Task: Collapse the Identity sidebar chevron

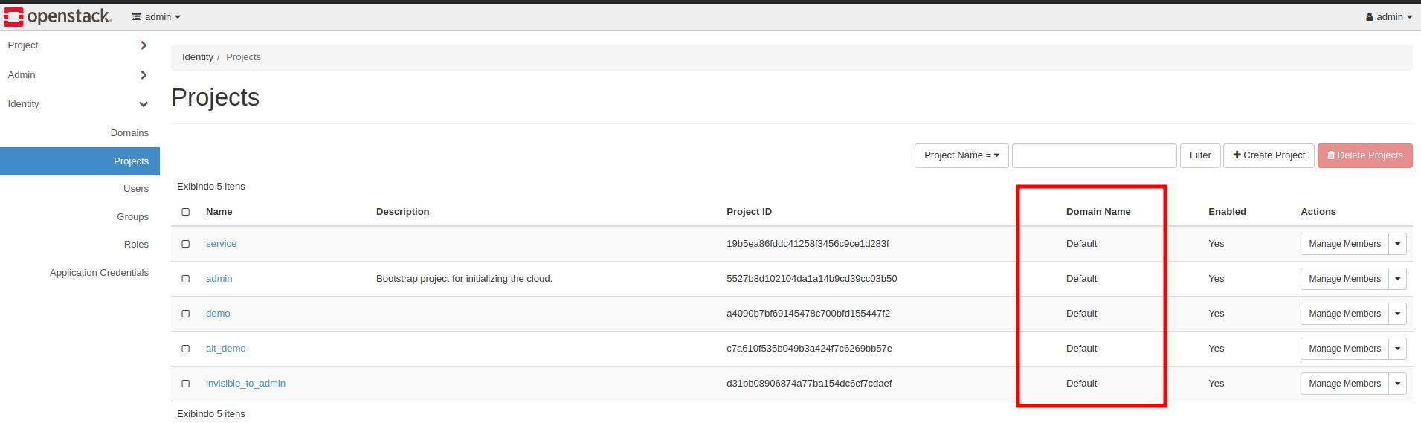Action: [144, 104]
